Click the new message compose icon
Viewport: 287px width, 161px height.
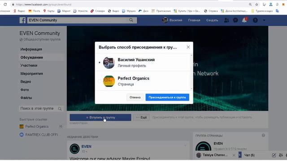pos(274,155)
